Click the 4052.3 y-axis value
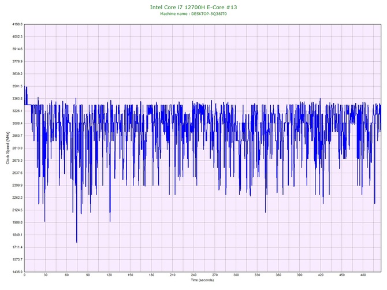Screen dimensions: 387x290 pyautogui.click(x=17, y=36)
